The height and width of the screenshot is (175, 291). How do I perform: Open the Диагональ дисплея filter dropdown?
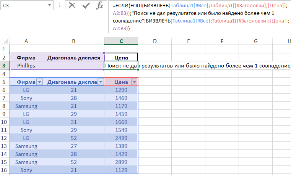(100, 82)
